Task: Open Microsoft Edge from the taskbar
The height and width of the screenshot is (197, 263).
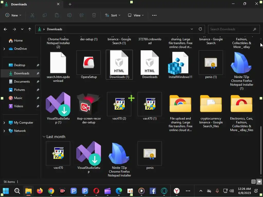Action: click(119, 191)
